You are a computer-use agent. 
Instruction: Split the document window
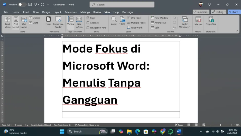click(155, 28)
